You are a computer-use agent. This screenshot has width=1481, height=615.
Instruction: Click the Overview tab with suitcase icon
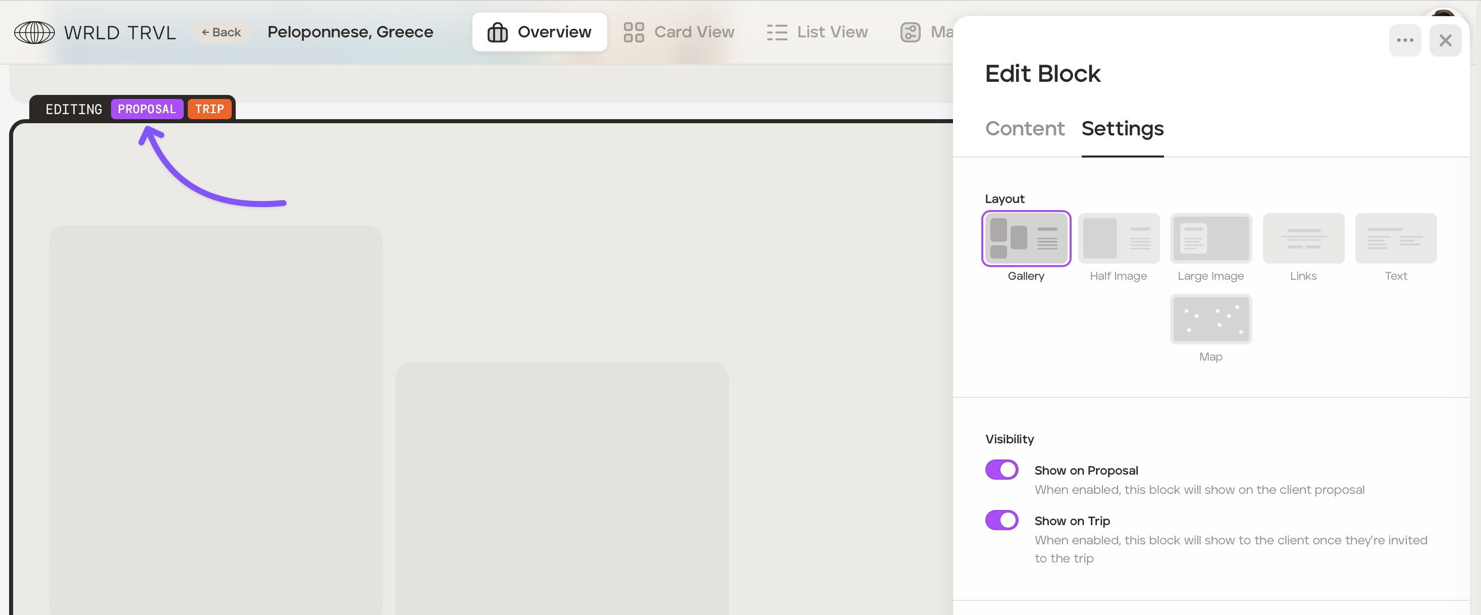[x=539, y=32]
